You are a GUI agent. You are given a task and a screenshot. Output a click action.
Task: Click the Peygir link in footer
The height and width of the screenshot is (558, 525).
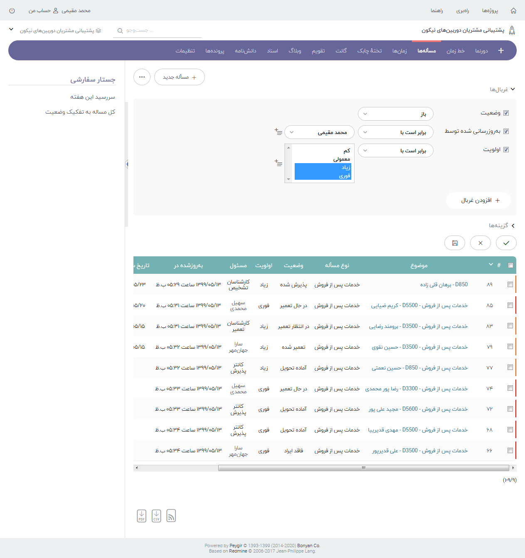point(236,546)
